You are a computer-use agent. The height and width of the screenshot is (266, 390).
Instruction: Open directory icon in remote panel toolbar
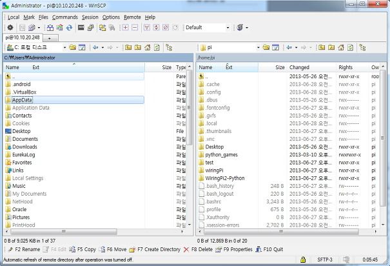266,47
